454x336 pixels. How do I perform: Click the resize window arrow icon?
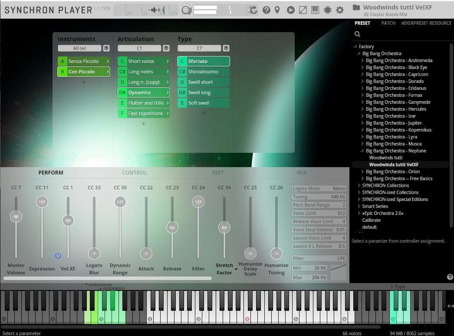click(x=303, y=10)
